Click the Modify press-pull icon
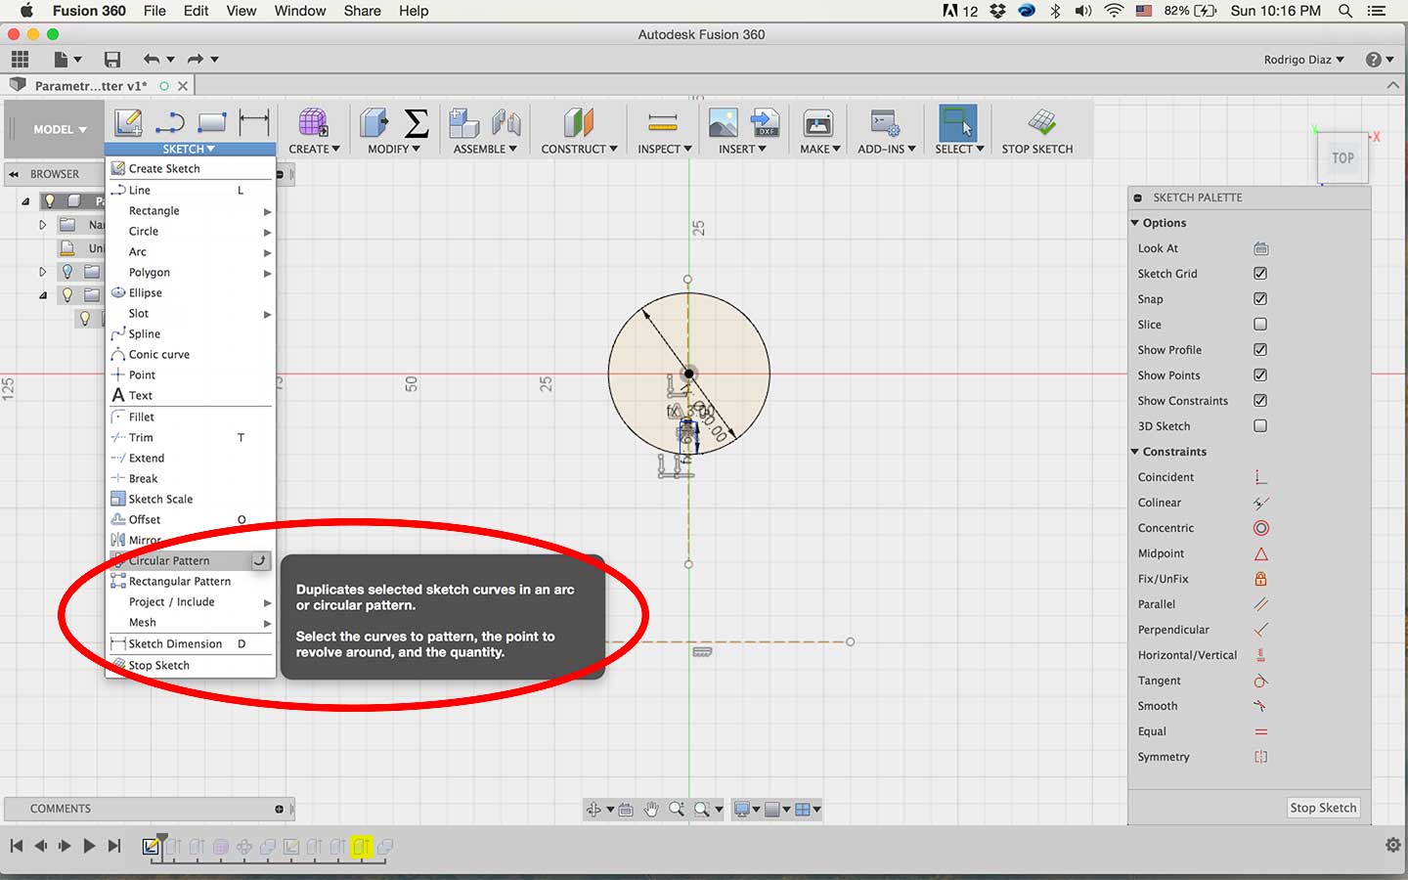1408x880 pixels. (x=374, y=123)
